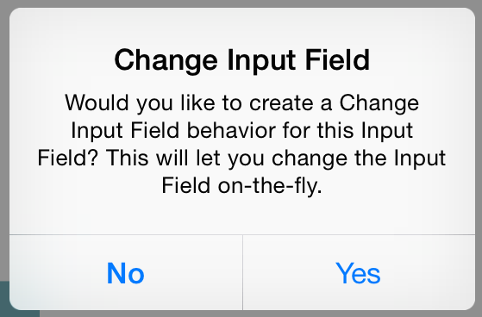482x317 pixels.
Task: Click the word "Change" in the dialog title
Action: tap(166, 61)
